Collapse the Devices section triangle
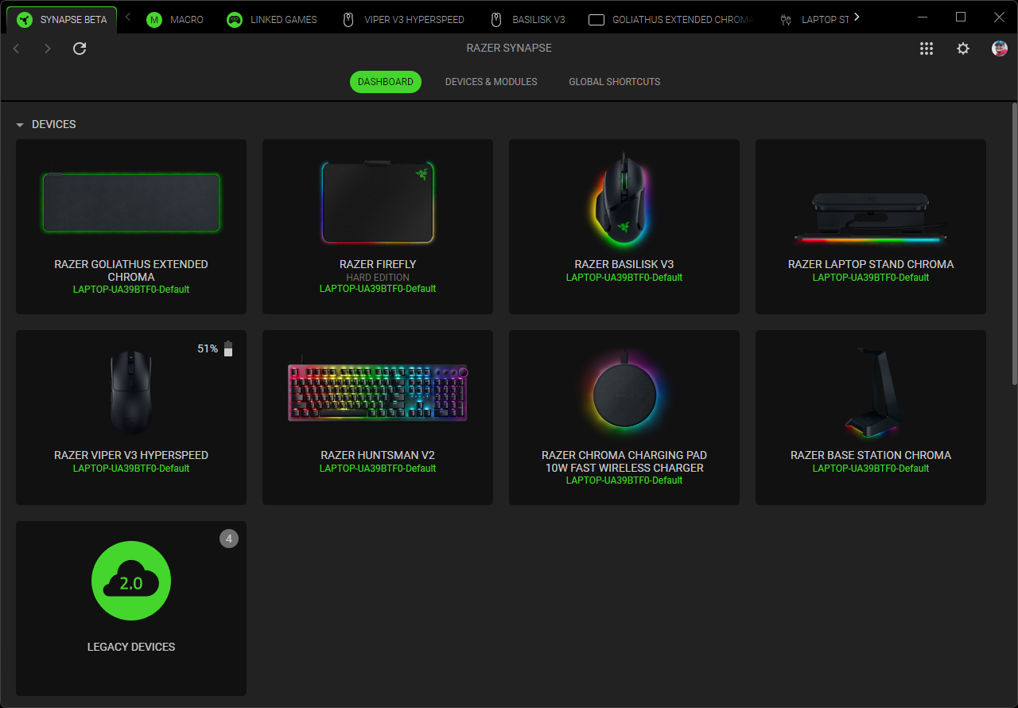Screen dimensions: 1018x708 [20, 125]
